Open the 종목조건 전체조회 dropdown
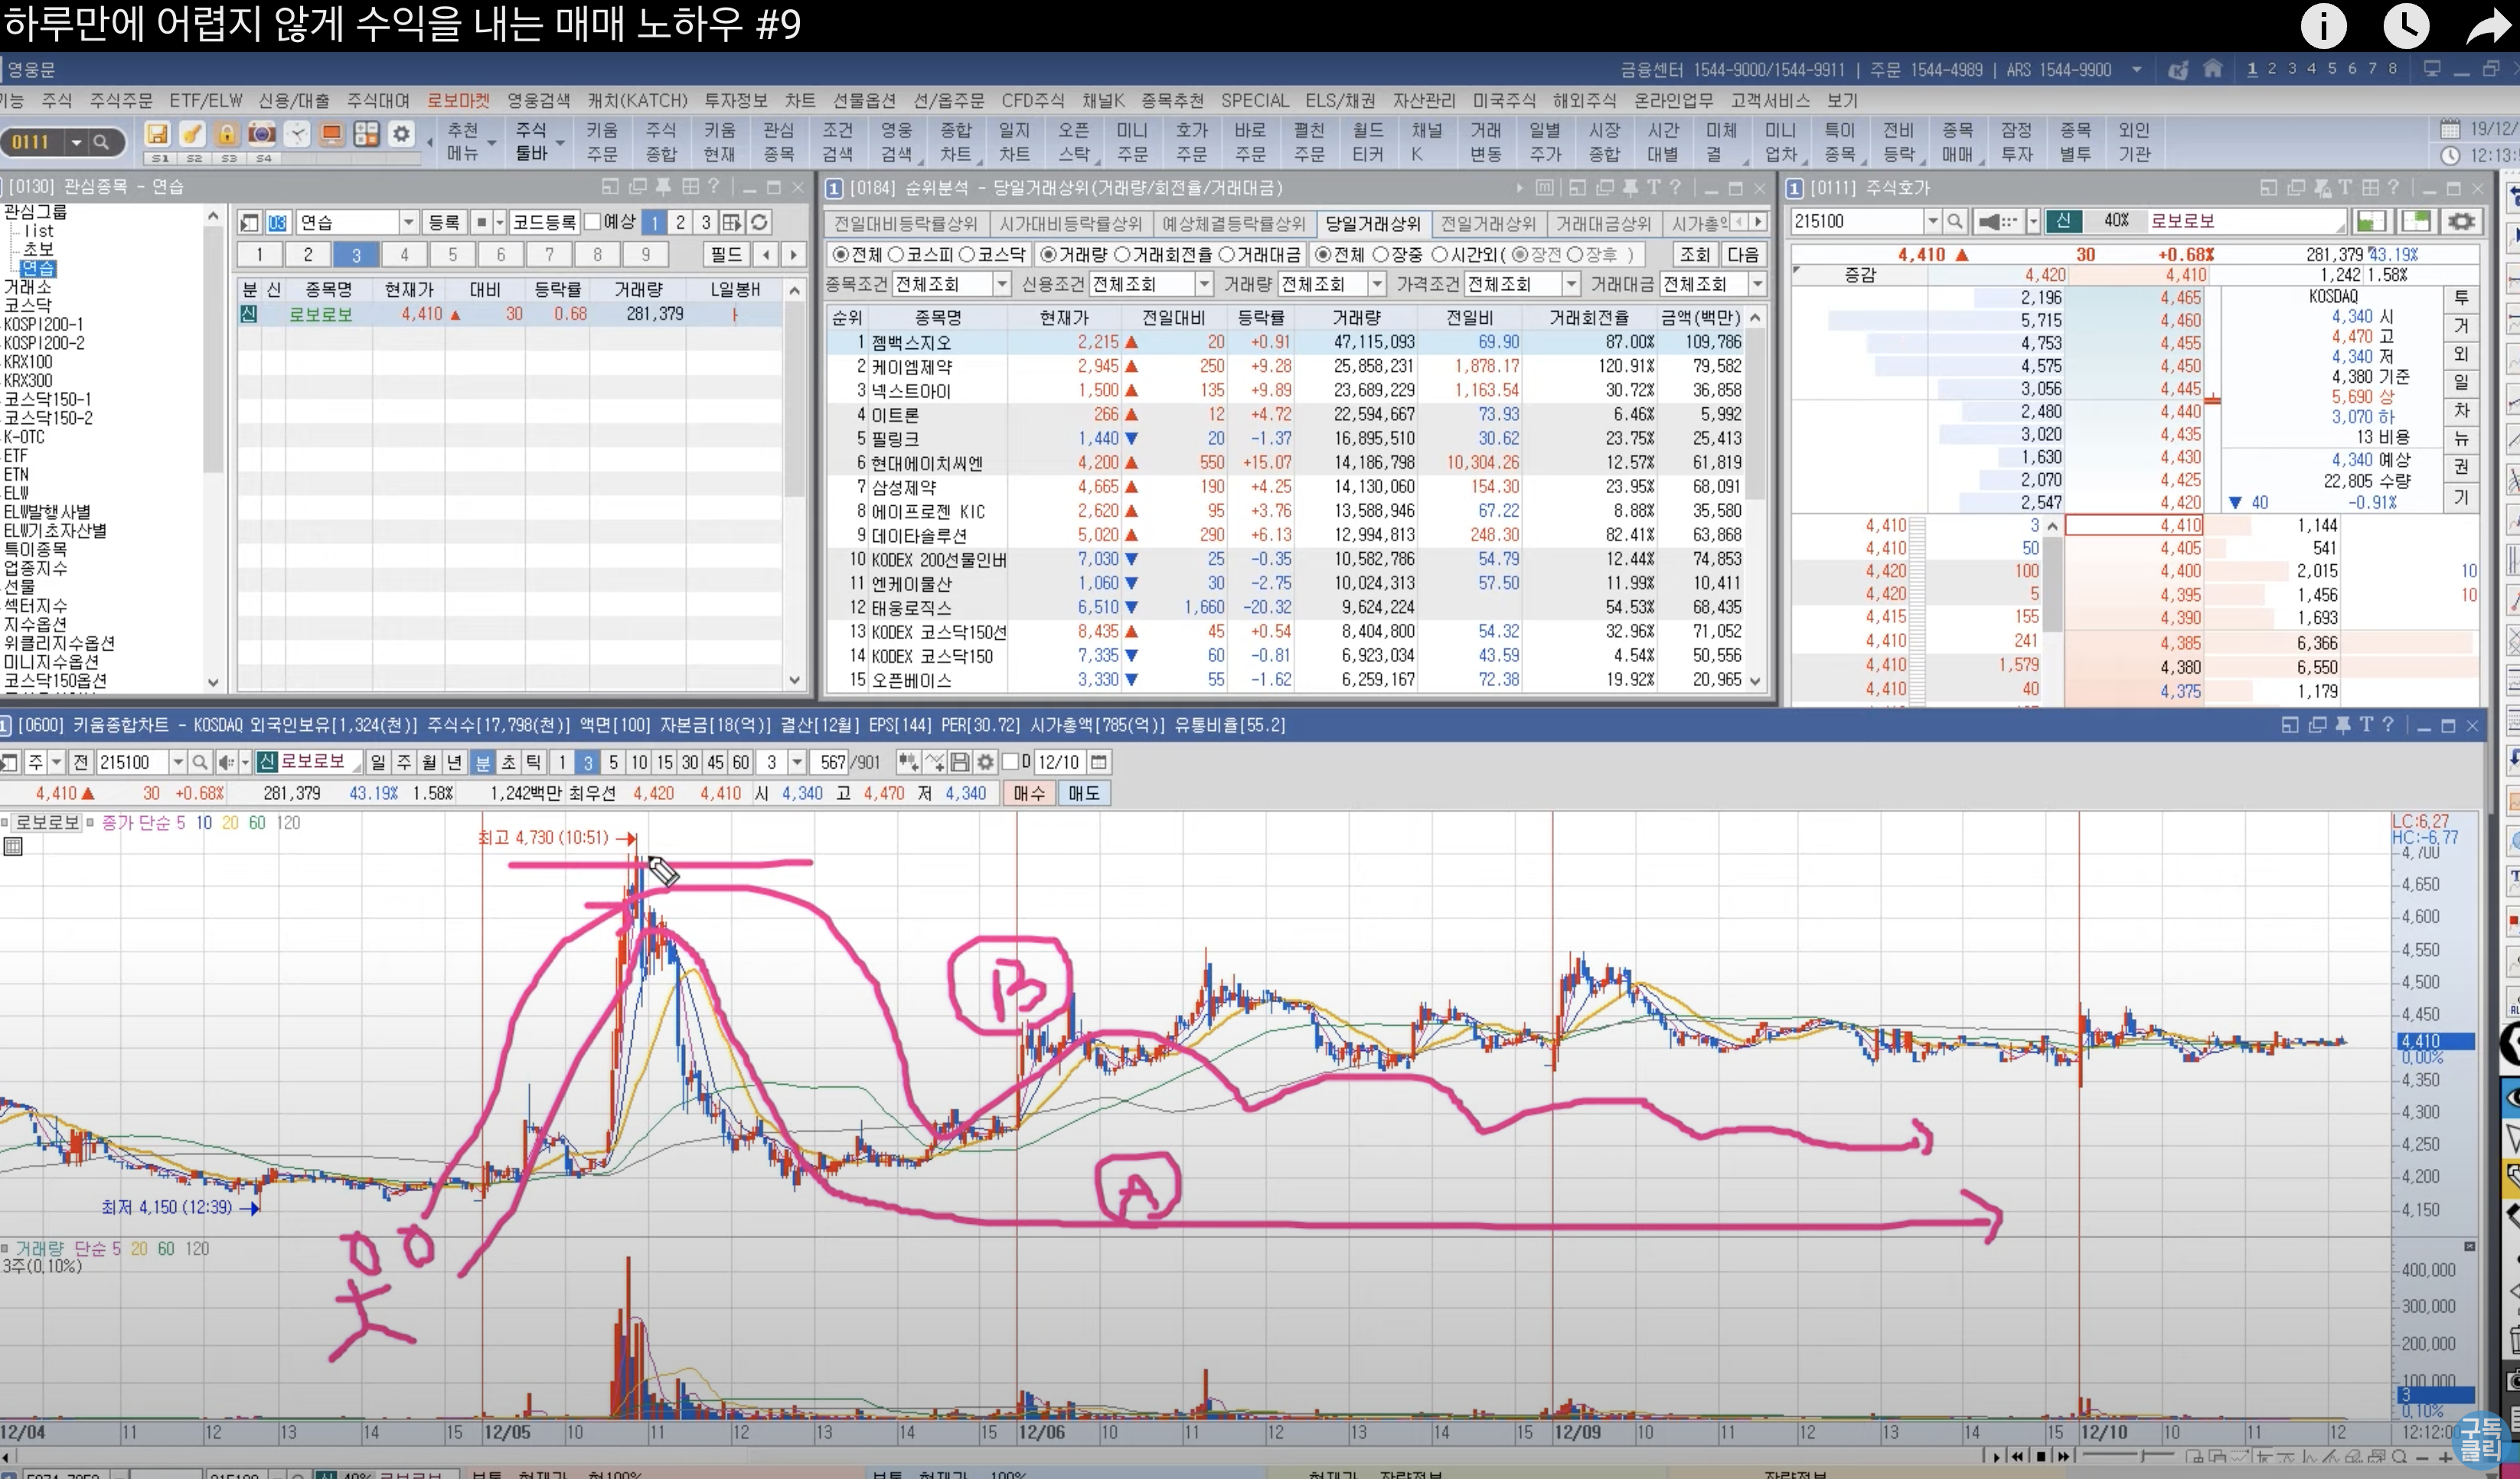Viewport: 2520px width, 1479px height. [x=1001, y=285]
